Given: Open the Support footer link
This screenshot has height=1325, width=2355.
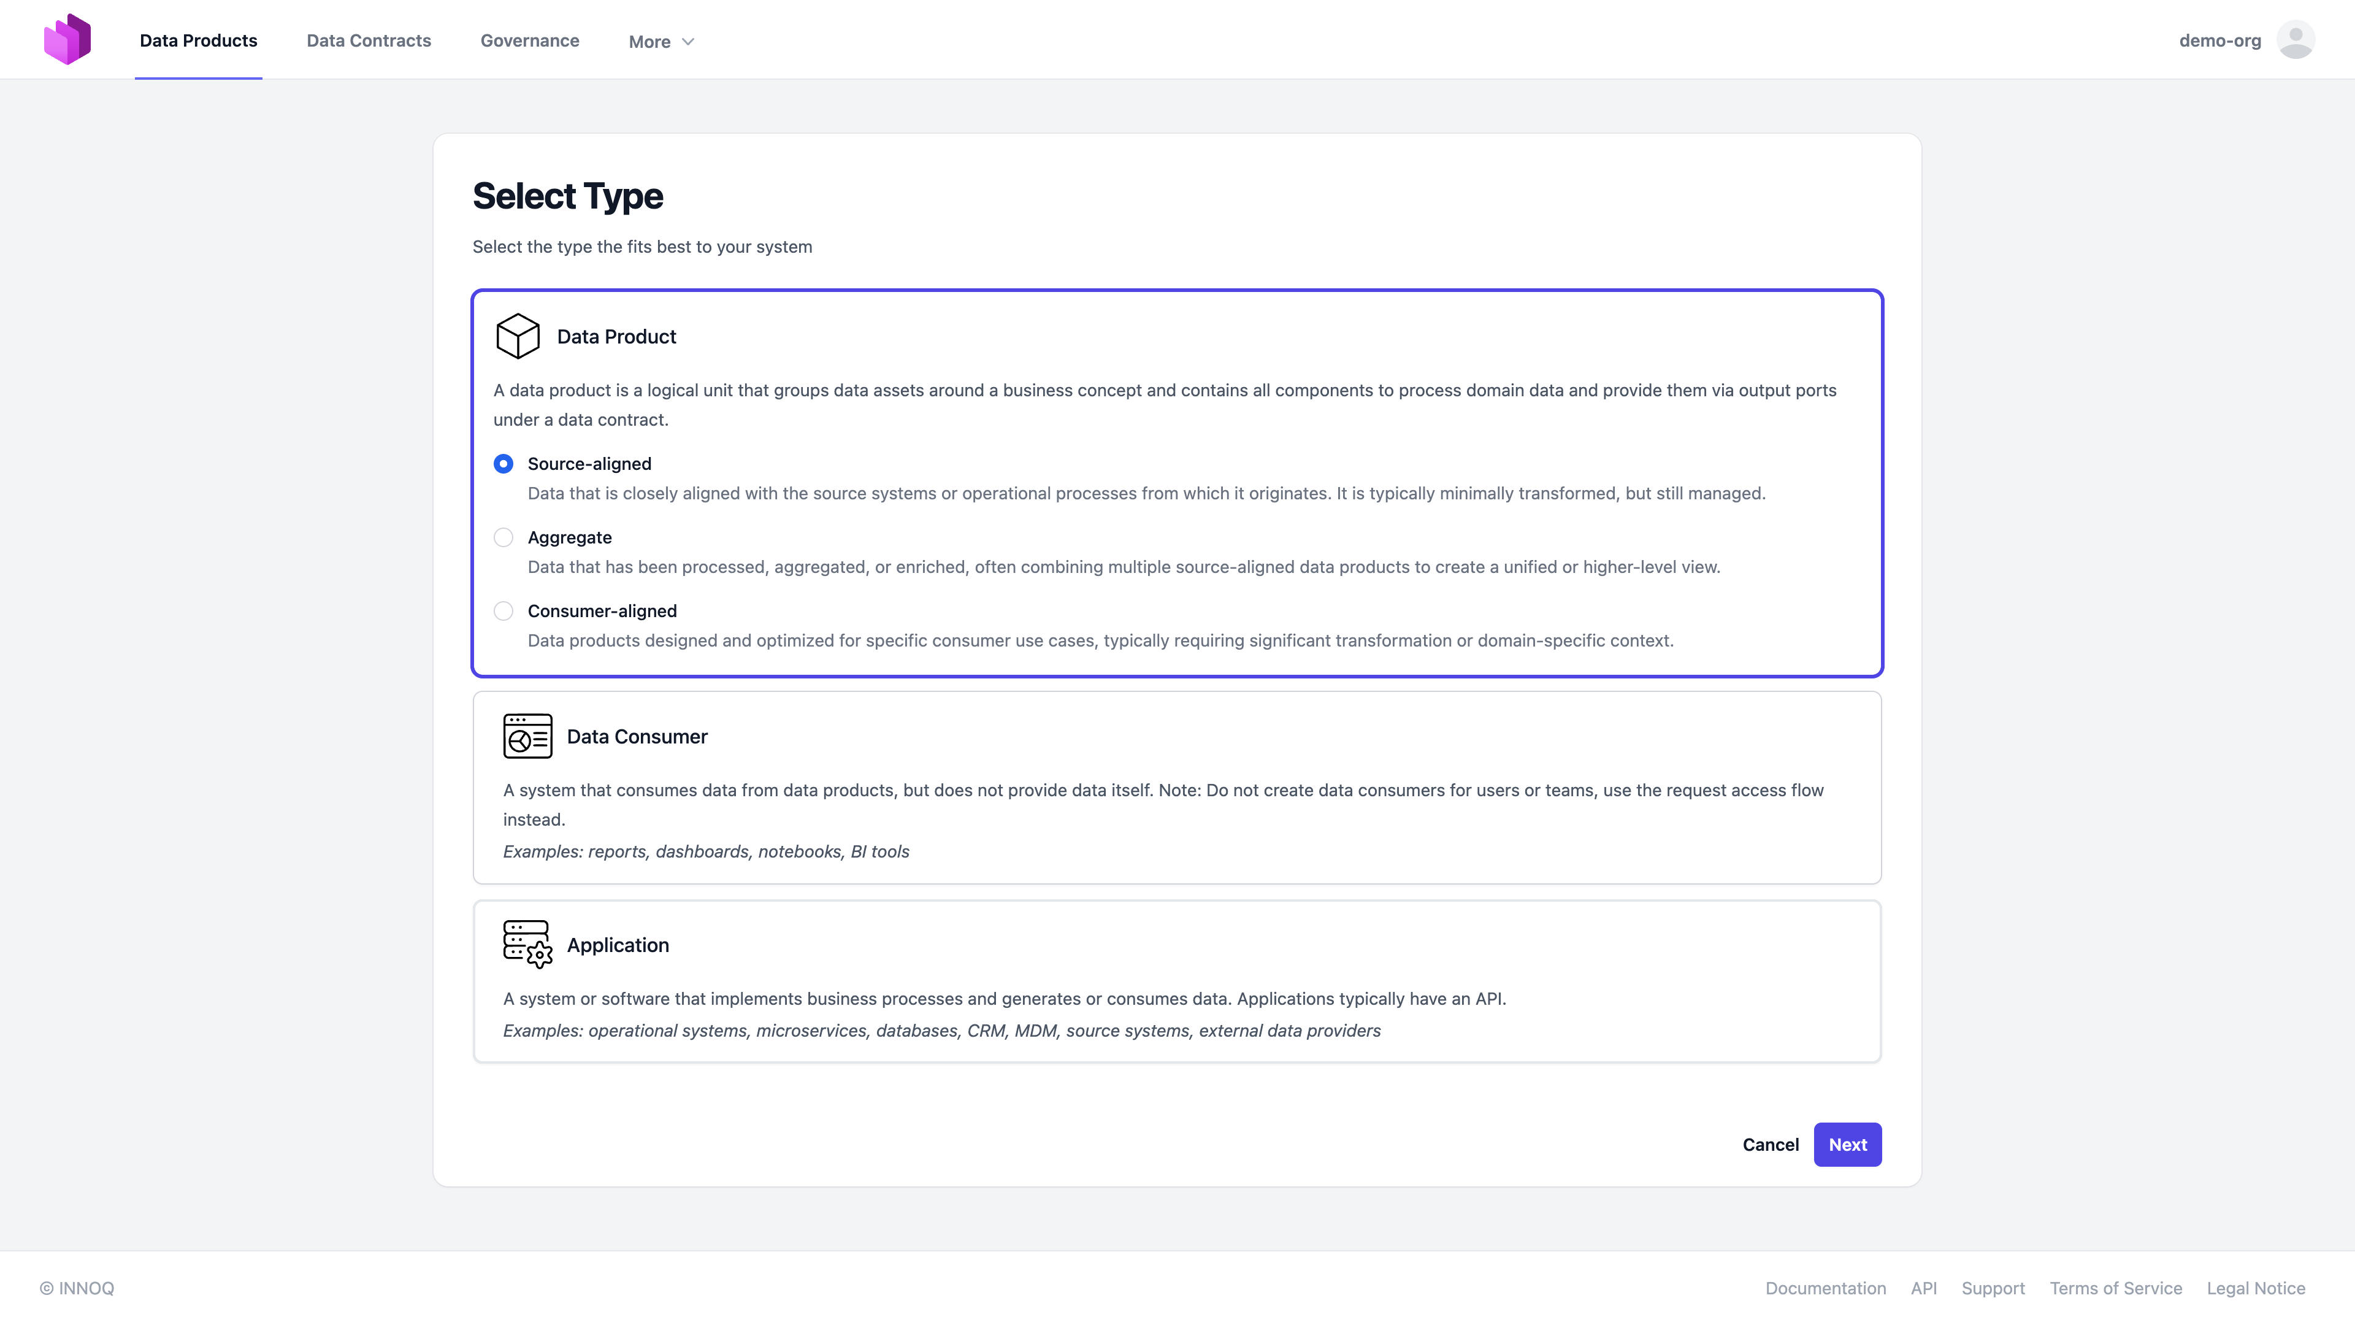Looking at the screenshot, I should [1992, 1288].
